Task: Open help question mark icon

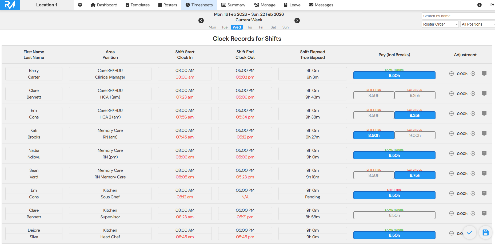Action: pyautogui.click(x=479, y=5)
